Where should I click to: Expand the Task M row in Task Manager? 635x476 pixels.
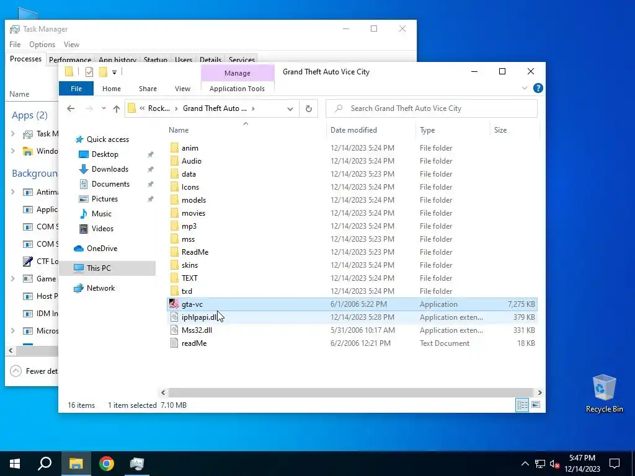(x=12, y=134)
